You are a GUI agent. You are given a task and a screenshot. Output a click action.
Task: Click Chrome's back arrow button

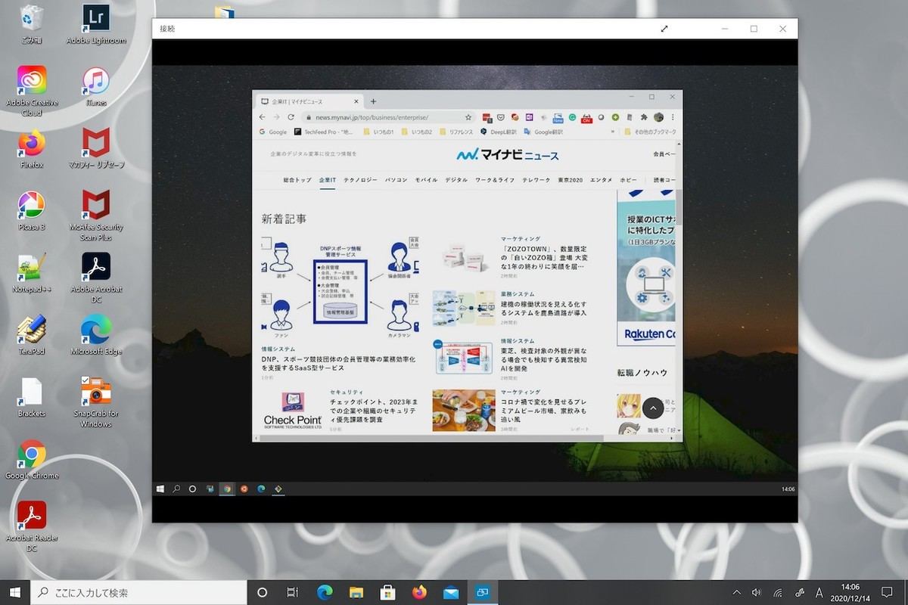[x=263, y=117]
